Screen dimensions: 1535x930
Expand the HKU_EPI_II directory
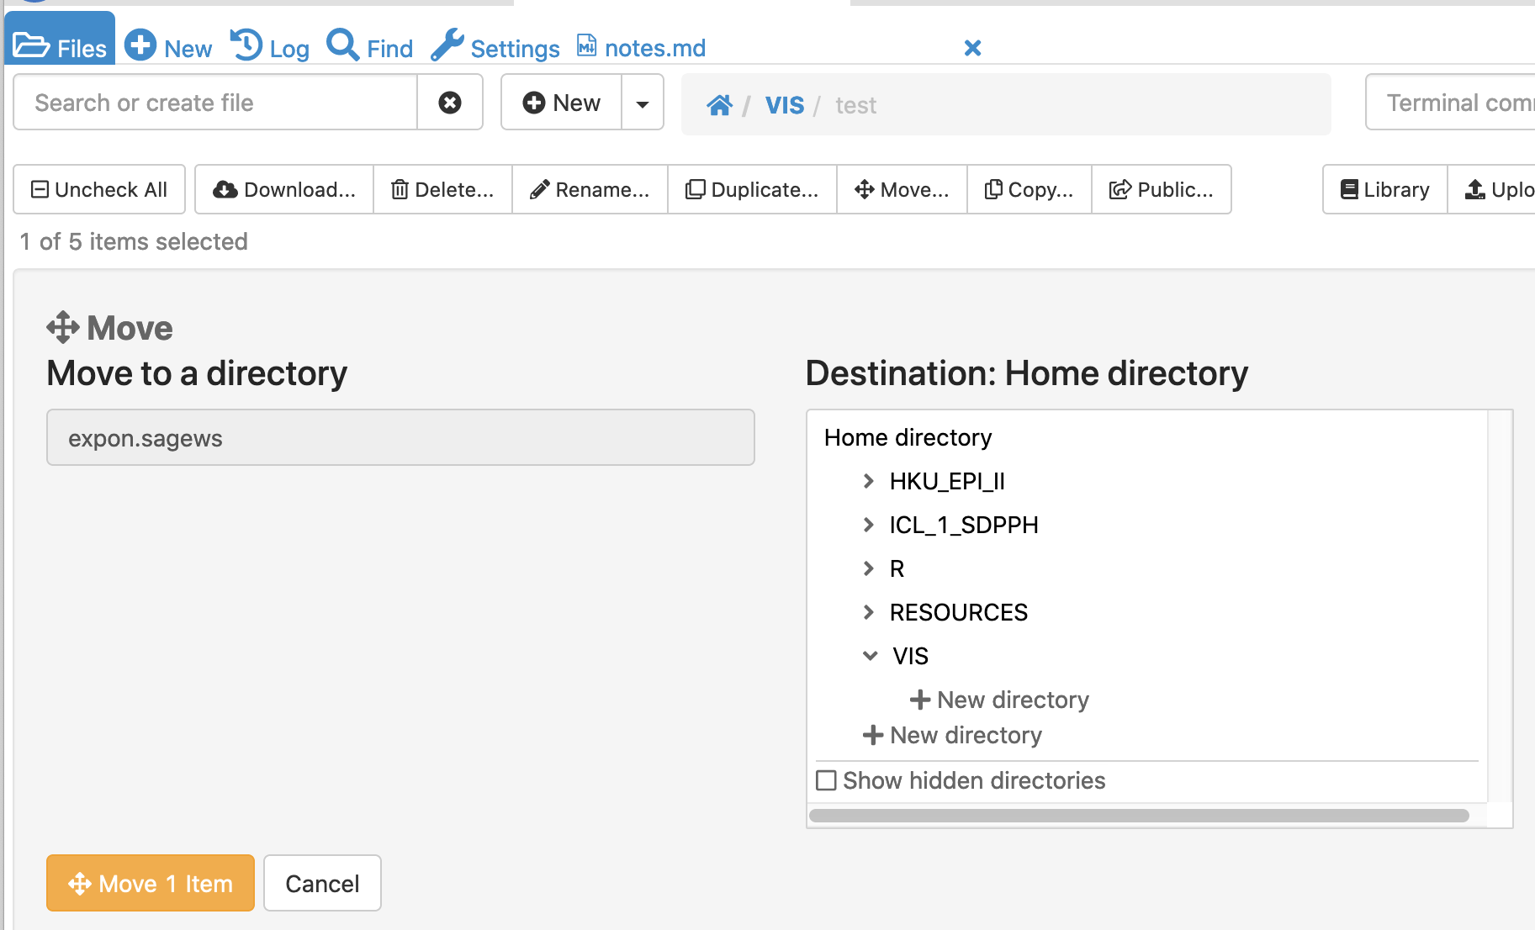869,481
